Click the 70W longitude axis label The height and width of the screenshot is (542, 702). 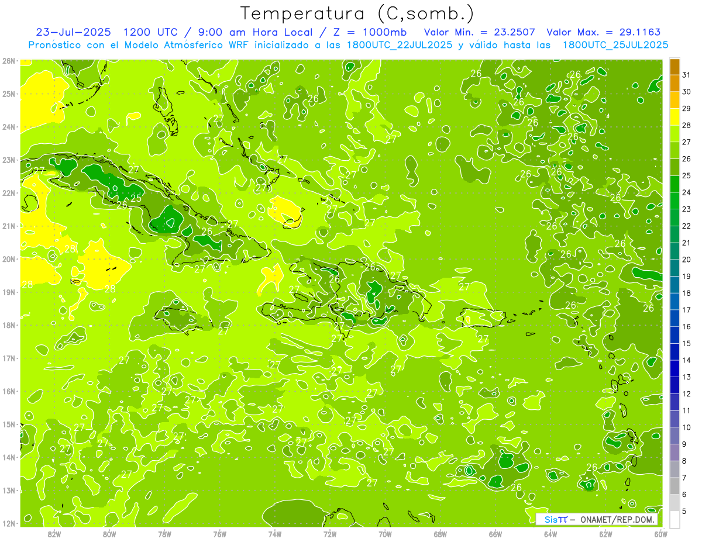click(385, 534)
